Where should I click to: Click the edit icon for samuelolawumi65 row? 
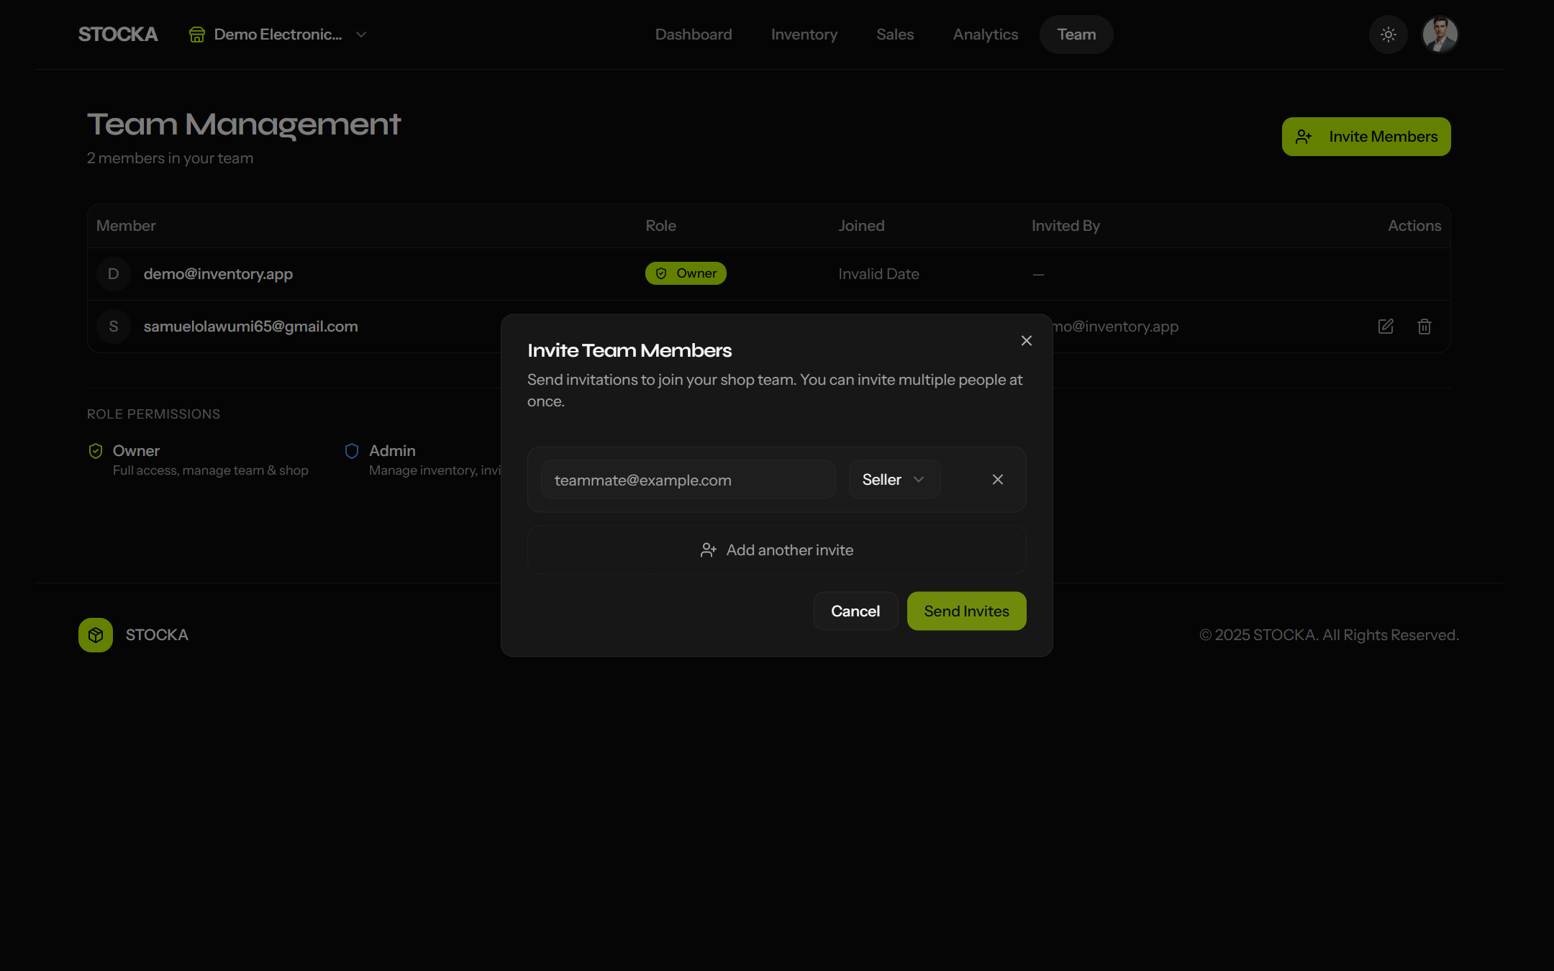(x=1386, y=327)
